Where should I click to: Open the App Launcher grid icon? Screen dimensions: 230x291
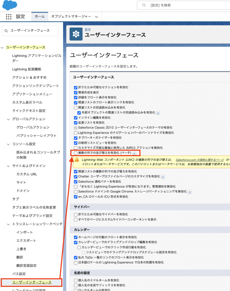(9, 17)
